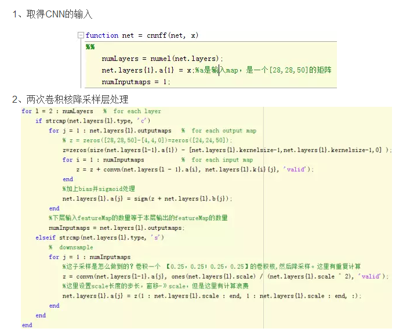Collapse the function cnnff code fold
This screenshot has height=332, width=410.
81,35
